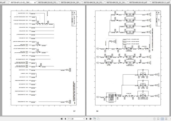
Task: Open the 99750-6M120-04_OP... tab
Action: point(71,2)
